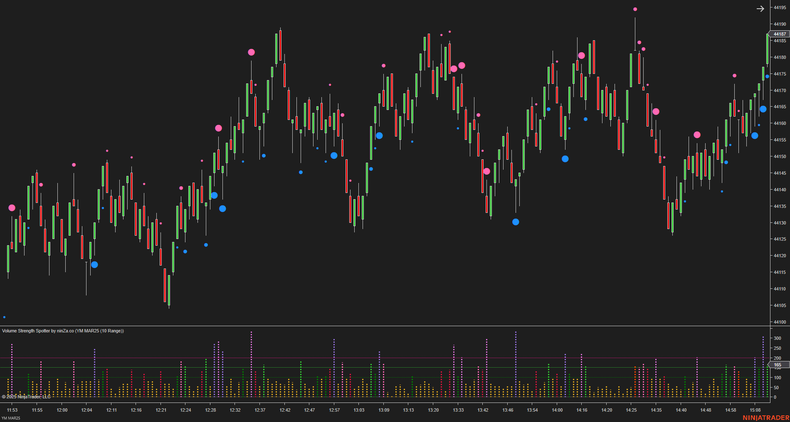Click the red candle at the 12:42 peak
The height and width of the screenshot is (422, 790).
[280, 46]
